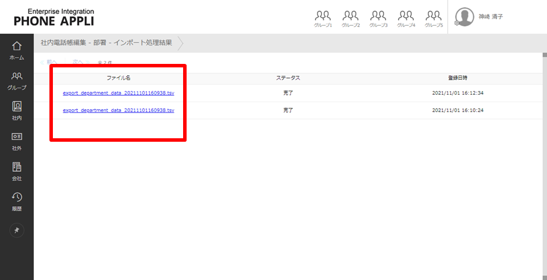Click the user name 神崎 清子
Image resolution: width=547 pixels, height=280 pixels.
pos(491,17)
